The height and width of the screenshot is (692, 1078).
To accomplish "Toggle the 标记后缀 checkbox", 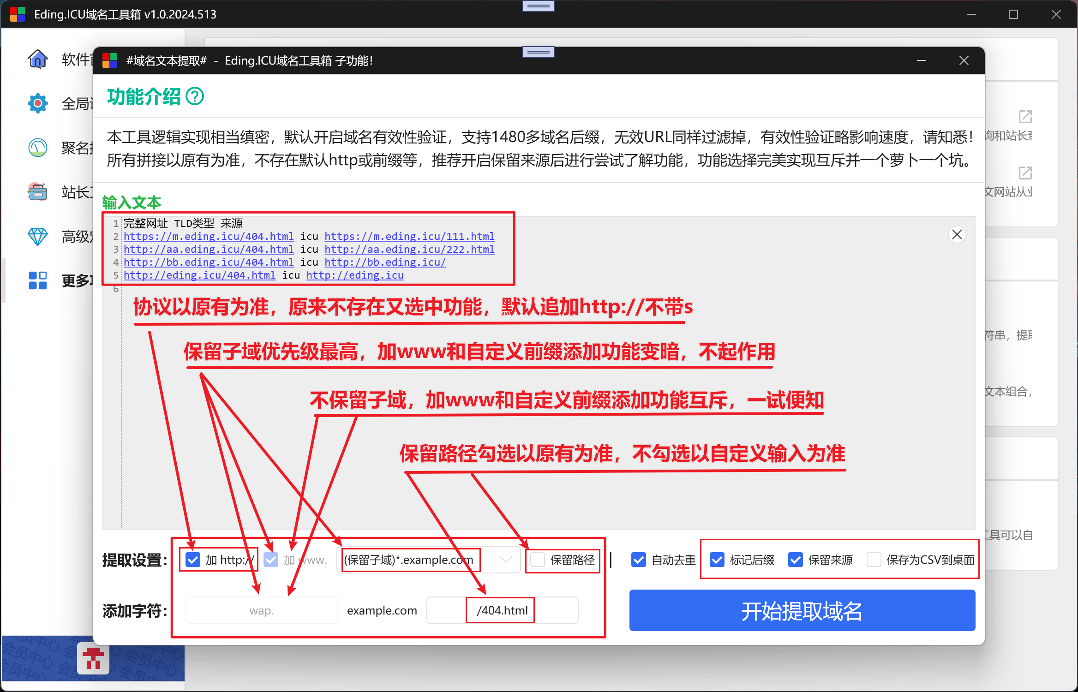I will coord(717,560).
